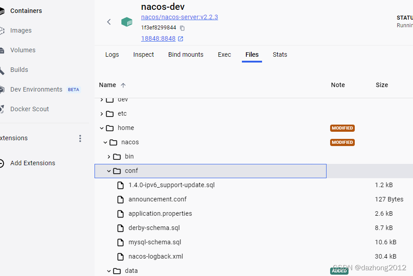
Task: Open the Images sidebar section
Action: pyautogui.click(x=21, y=30)
